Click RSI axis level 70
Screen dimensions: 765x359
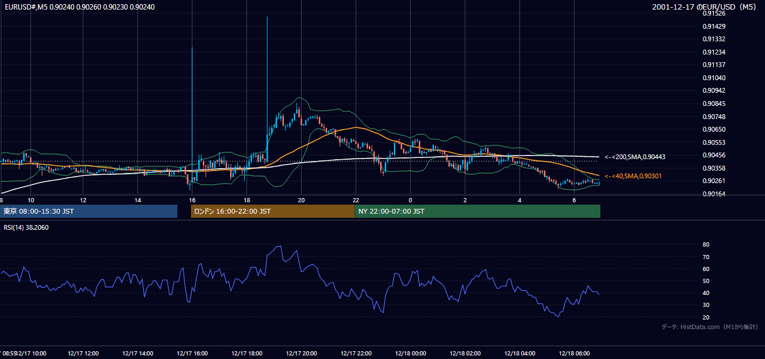click(x=706, y=257)
